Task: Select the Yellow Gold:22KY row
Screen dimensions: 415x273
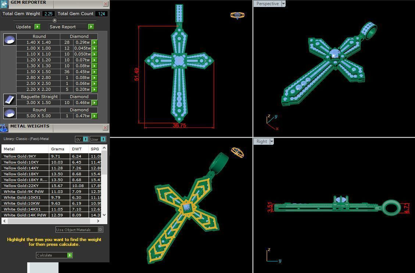Action: click(51, 186)
